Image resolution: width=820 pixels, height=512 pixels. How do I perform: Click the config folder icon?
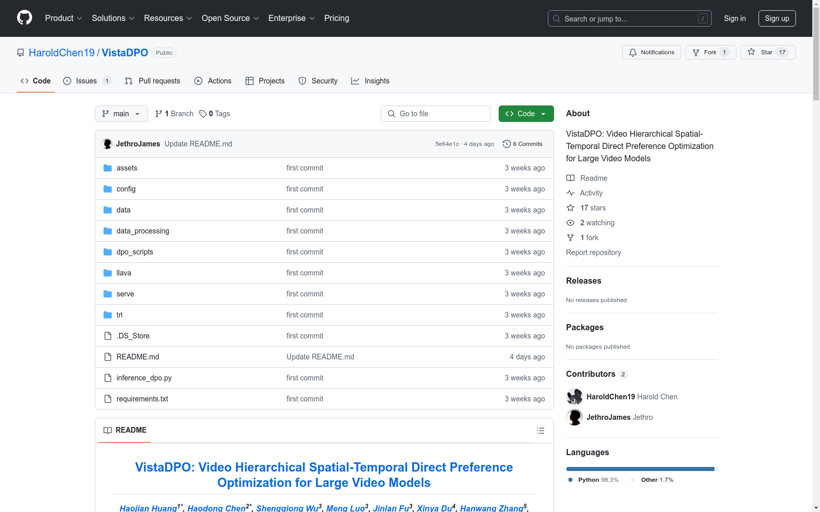[x=108, y=189]
